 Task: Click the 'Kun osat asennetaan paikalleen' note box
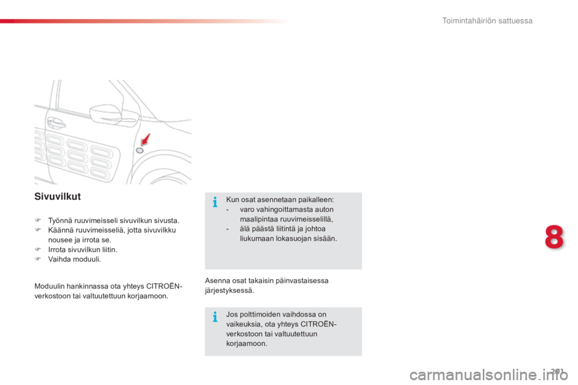(283, 230)
